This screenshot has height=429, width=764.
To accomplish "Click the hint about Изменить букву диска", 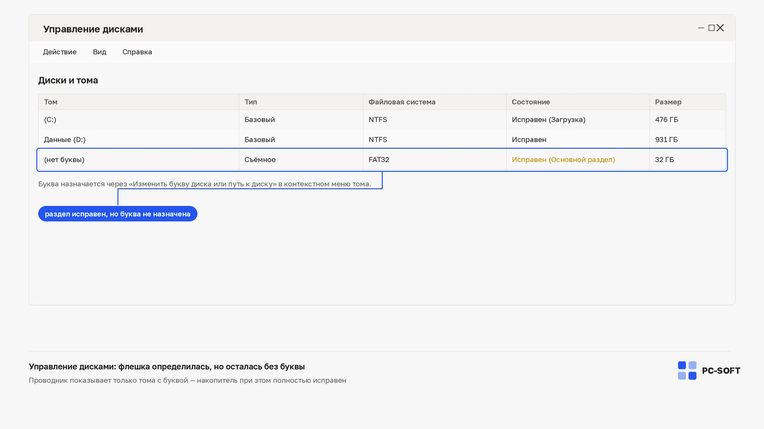I will pos(204,184).
